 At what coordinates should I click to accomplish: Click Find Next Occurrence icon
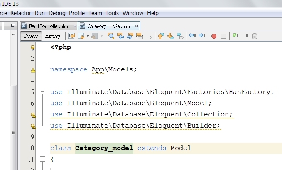pyautogui.click(x=130, y=36)
